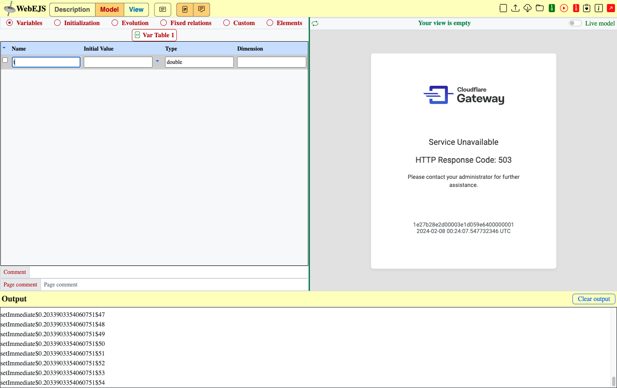
Task: Click the Name column header
Action: (x=19, y=49)
